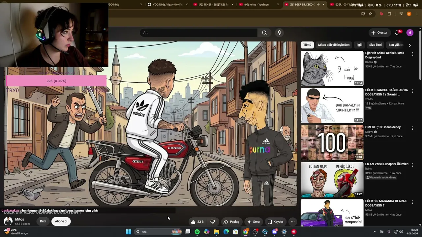Image resolution: width=422 pixels, height=237 pixels.
Task: Select 'Mitos adlı yükleyiciden' filter chip
Action: 334,45
